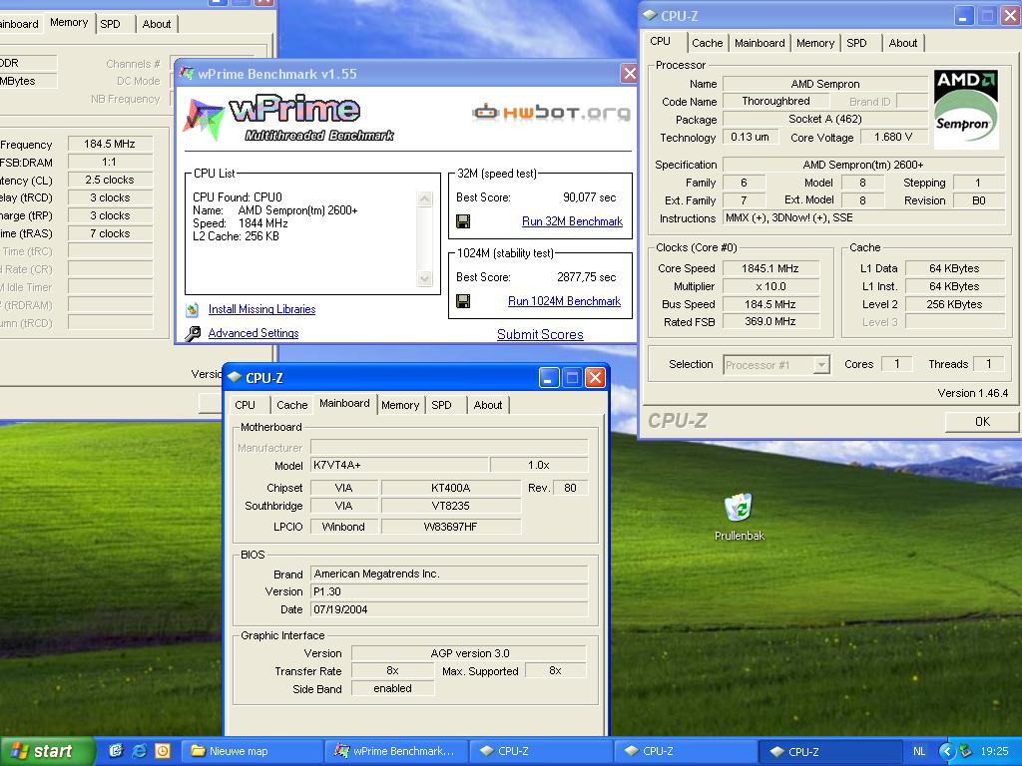The height and width of the screenshot is (766, 1022).
Task: Click the show desktop quick launch icon
Action: 116,751
